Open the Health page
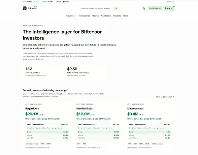This screenshot has width=198, height=155. pos(95,16)
